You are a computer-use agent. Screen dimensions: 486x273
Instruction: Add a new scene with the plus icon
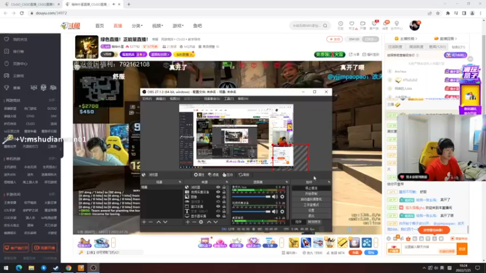[144, 222]
